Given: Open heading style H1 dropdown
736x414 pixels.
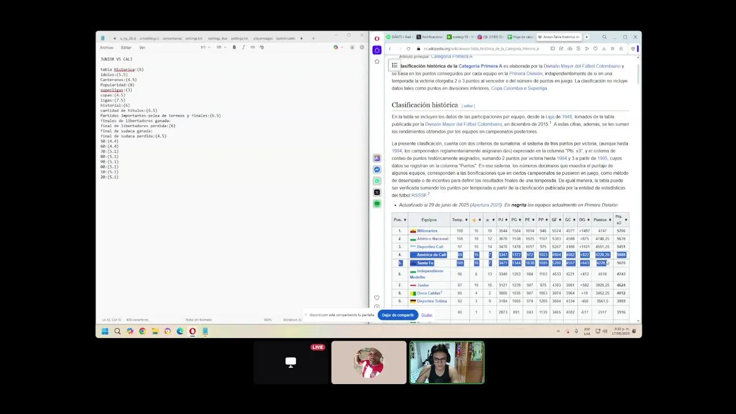Looking at the screenshot, I should coord(204,47).
